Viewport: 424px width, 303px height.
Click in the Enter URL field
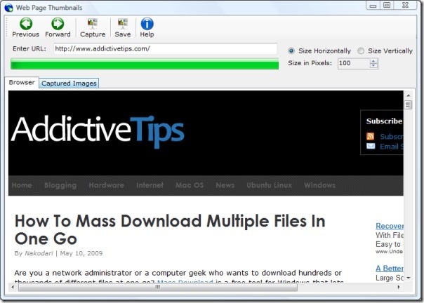(x=165, y=48)
